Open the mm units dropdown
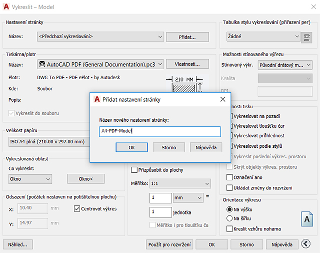Screen dimensions: 320x253 pos(188,198)
